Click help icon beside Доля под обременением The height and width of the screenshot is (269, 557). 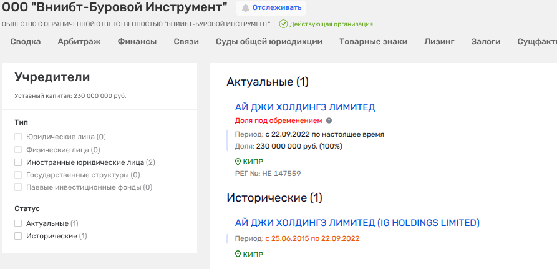click(x=329, y=120)
